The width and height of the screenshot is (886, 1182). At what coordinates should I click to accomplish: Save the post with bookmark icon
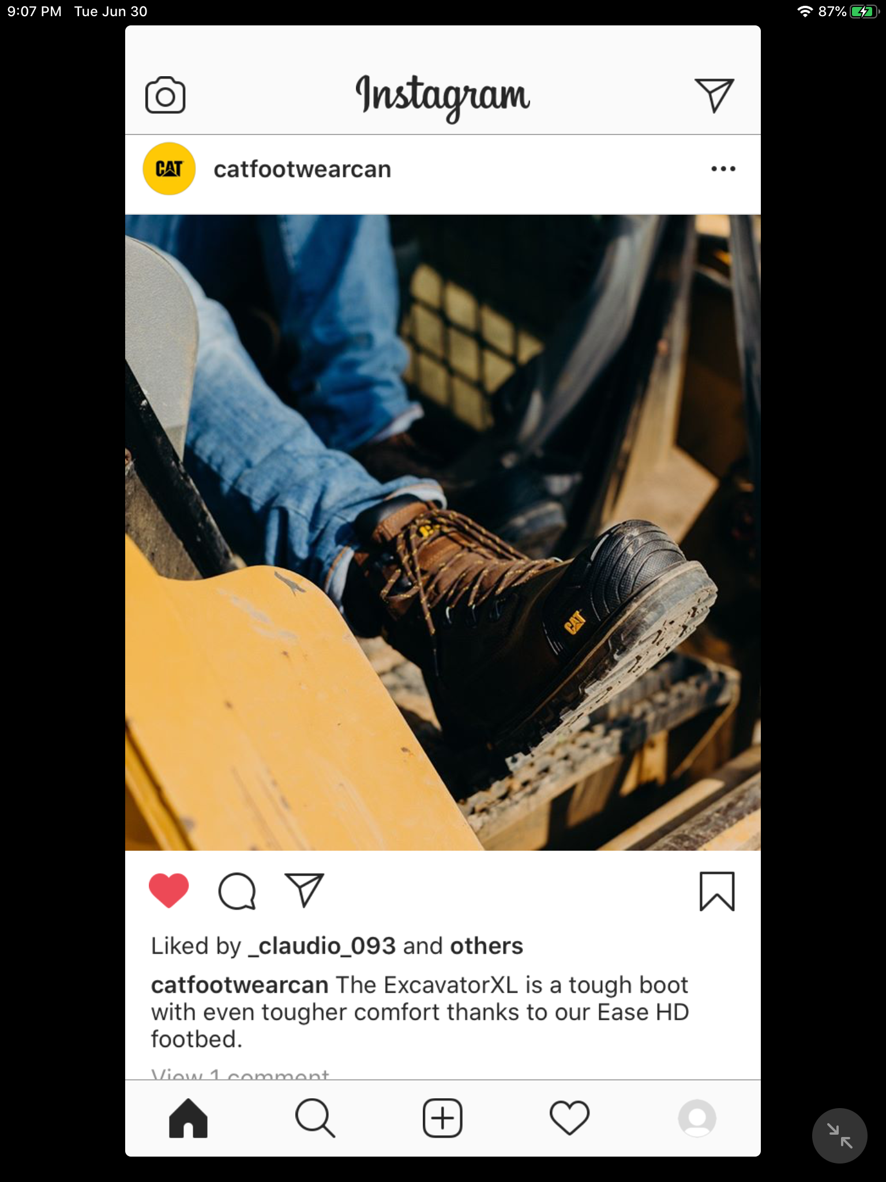pyautogui.click(x=717, y=891)
